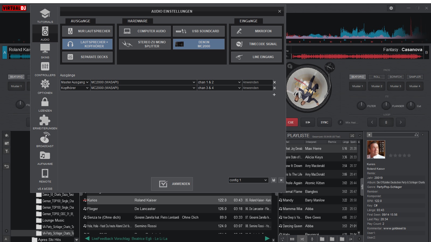Toggle play/pause on deck B

[x=308, y=122]
